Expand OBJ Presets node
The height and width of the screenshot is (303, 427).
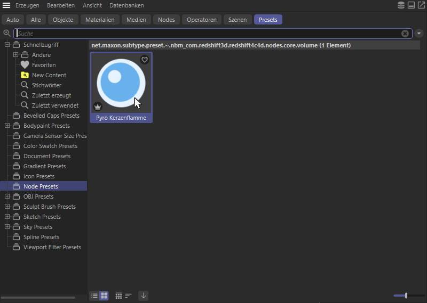click(7, 196)
